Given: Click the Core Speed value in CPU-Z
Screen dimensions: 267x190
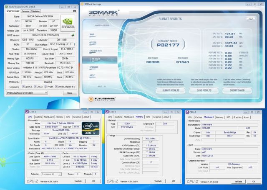Looking at the screenshot, I should click(x=50, y=157).
